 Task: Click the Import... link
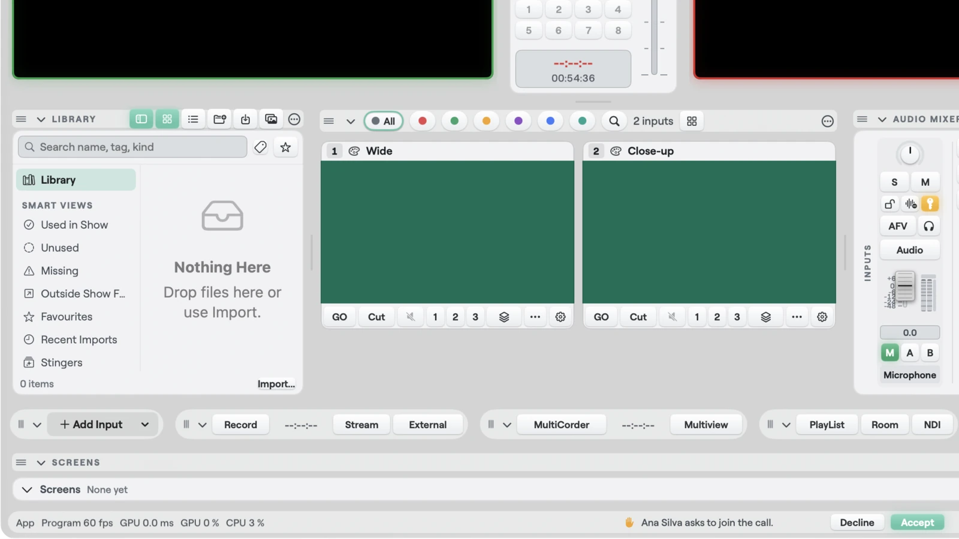(x=276, y=384)
